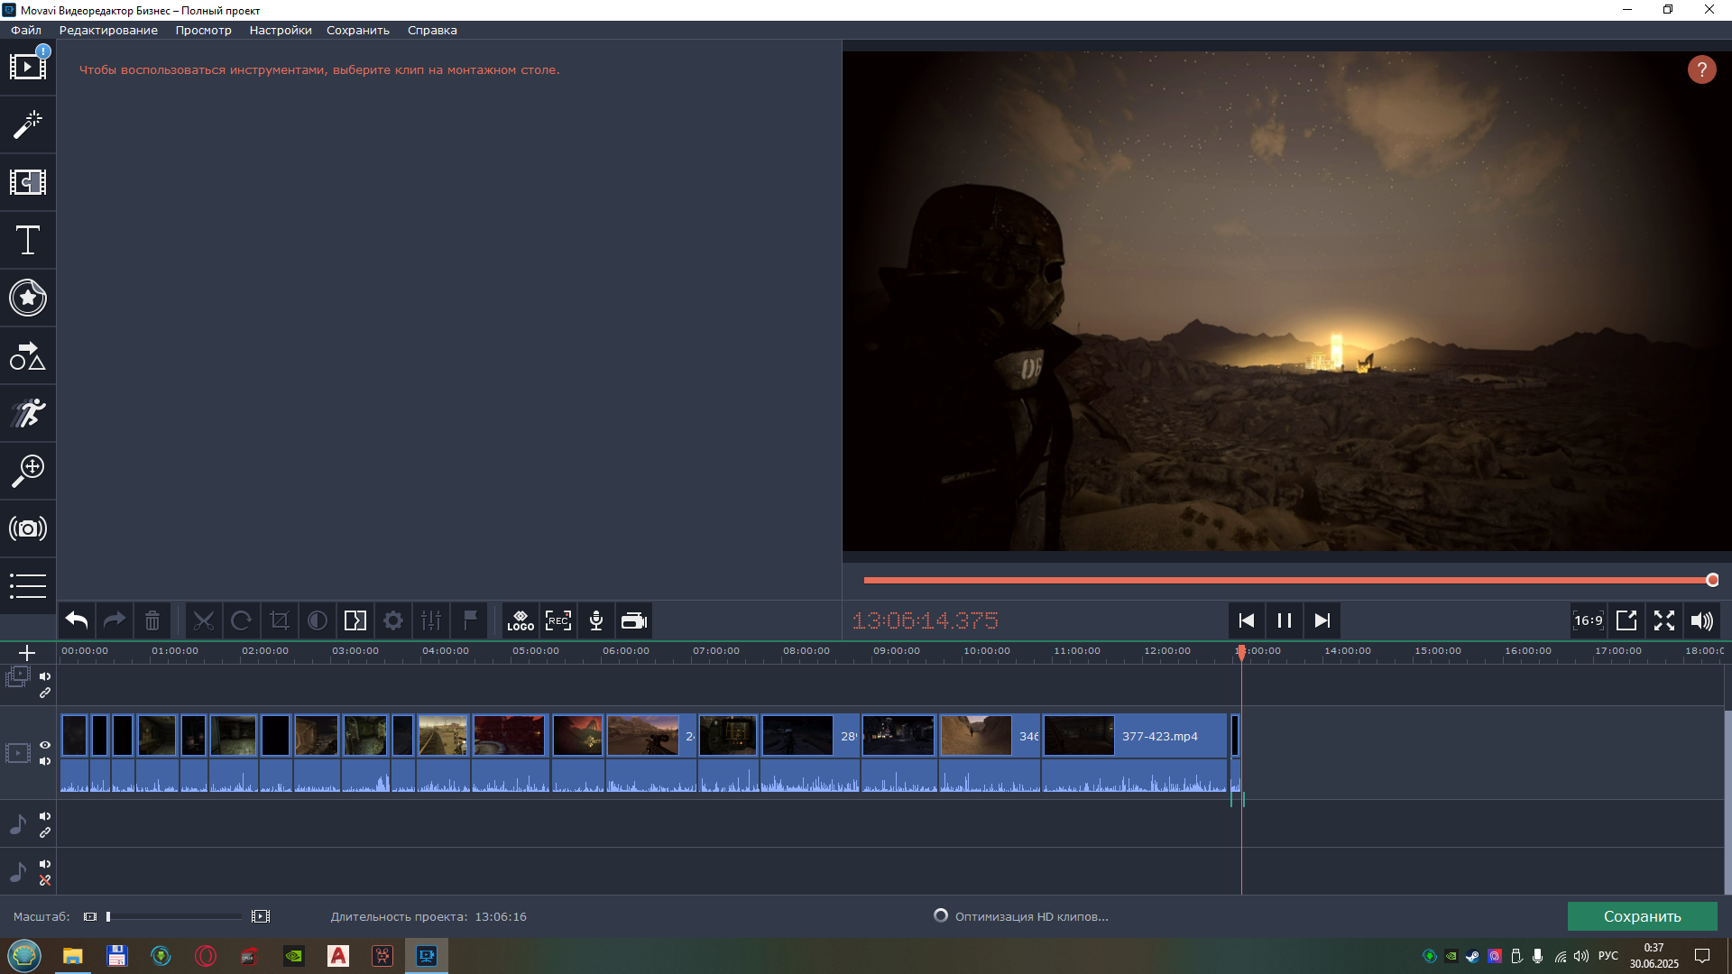Open clip properties gear icon
The image size is (1732, 974).
click(x=393, y=620)
